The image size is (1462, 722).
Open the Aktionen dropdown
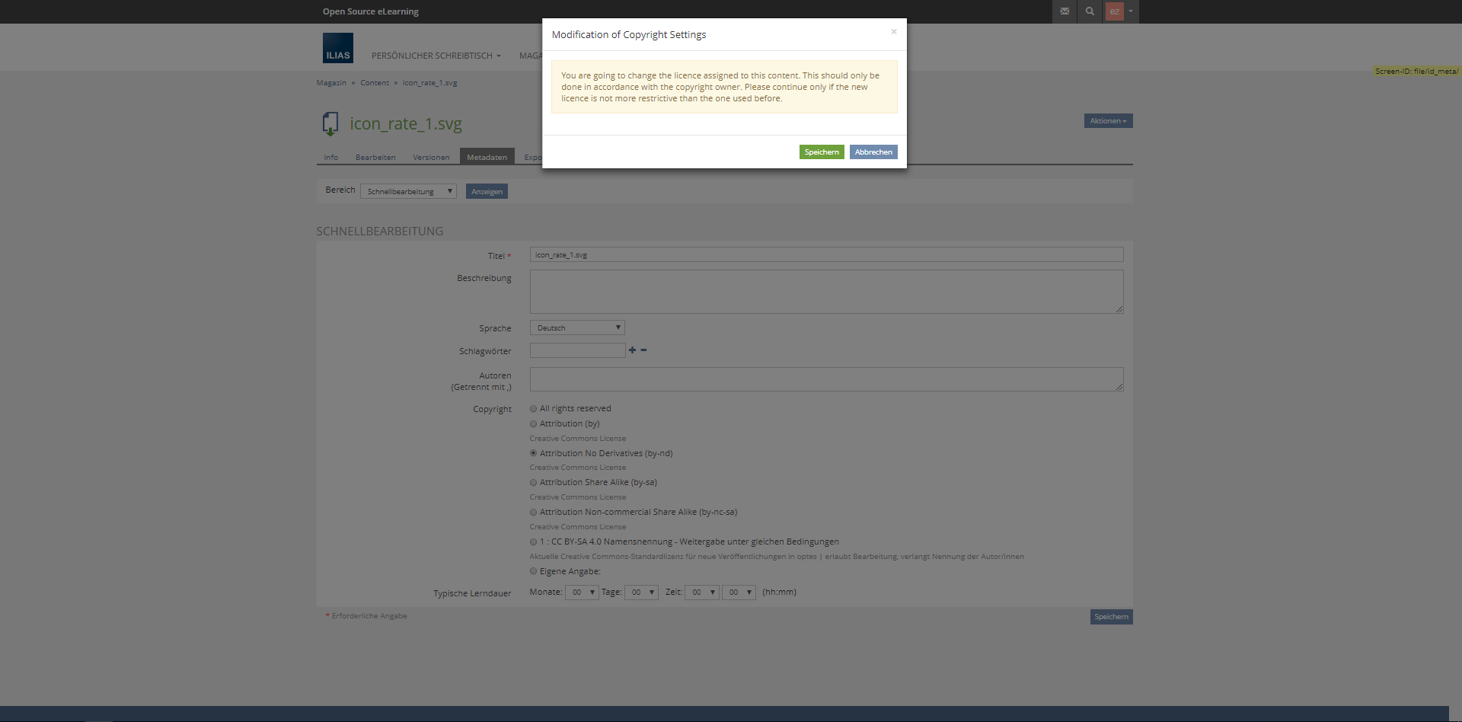(1108, 121)
